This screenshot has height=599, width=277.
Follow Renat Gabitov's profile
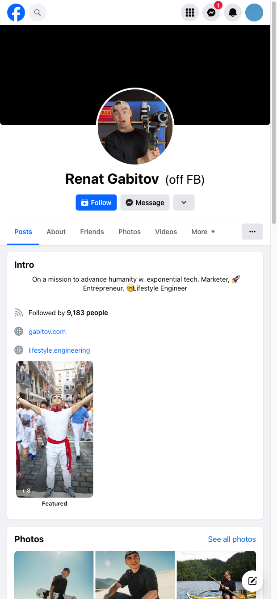[96, 202]
